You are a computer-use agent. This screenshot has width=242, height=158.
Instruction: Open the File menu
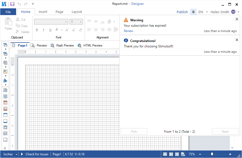[x=8, y=12]
